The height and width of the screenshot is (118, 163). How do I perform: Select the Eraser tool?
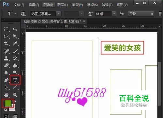6,65
